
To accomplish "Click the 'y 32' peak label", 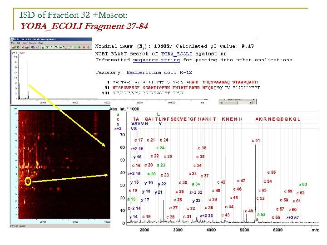I will 196,201.
